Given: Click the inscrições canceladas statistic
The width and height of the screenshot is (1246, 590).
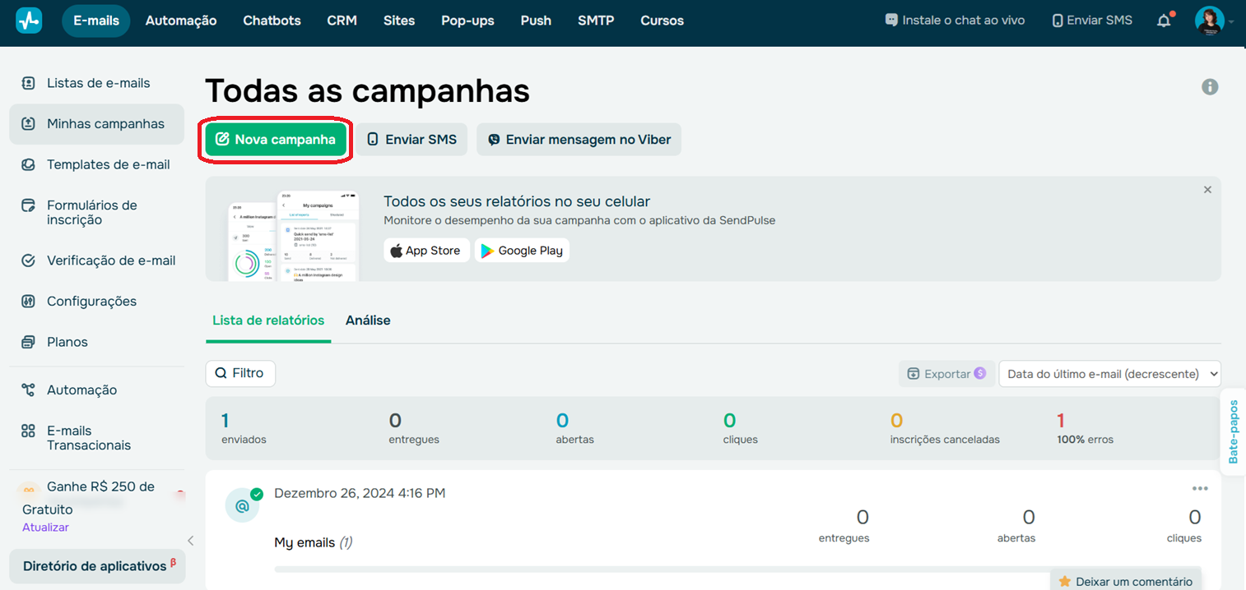Looking at the screenshot, I should point(945,428).
